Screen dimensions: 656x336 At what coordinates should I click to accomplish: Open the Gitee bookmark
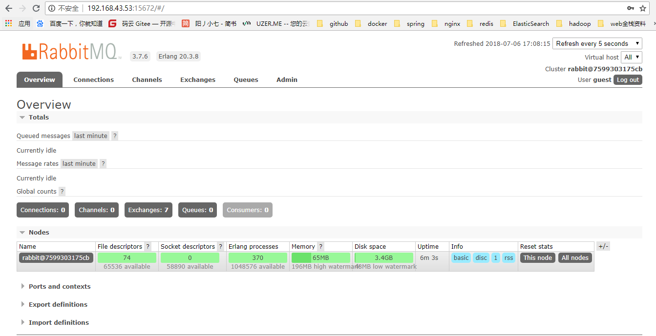142,23
